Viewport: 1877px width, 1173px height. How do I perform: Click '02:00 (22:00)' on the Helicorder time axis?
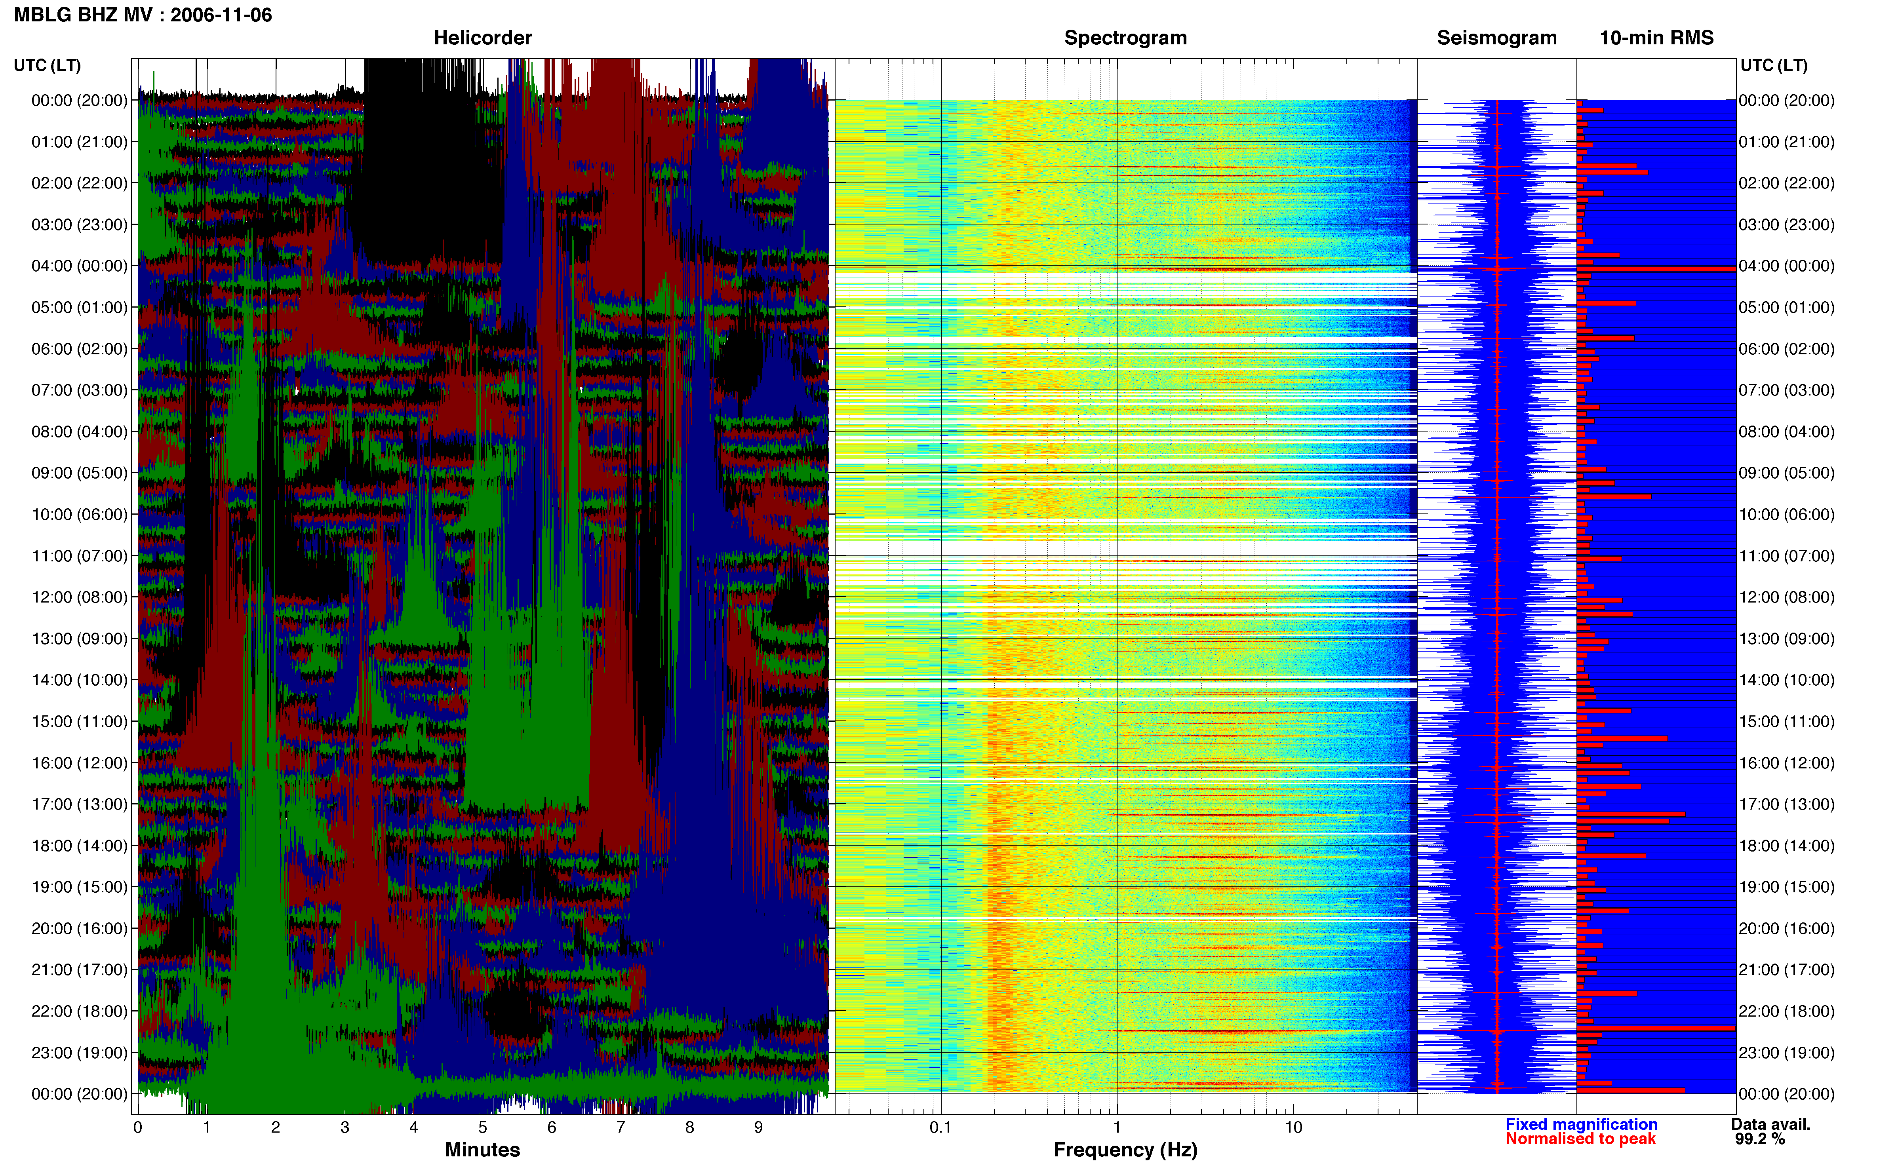tap(79, 183)
